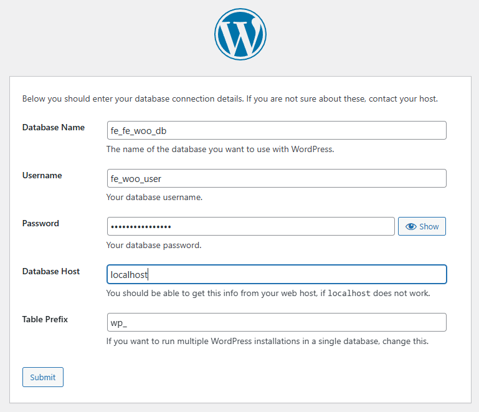
Task: Click the "Your database password." help text
Action: tap(154, 245)
